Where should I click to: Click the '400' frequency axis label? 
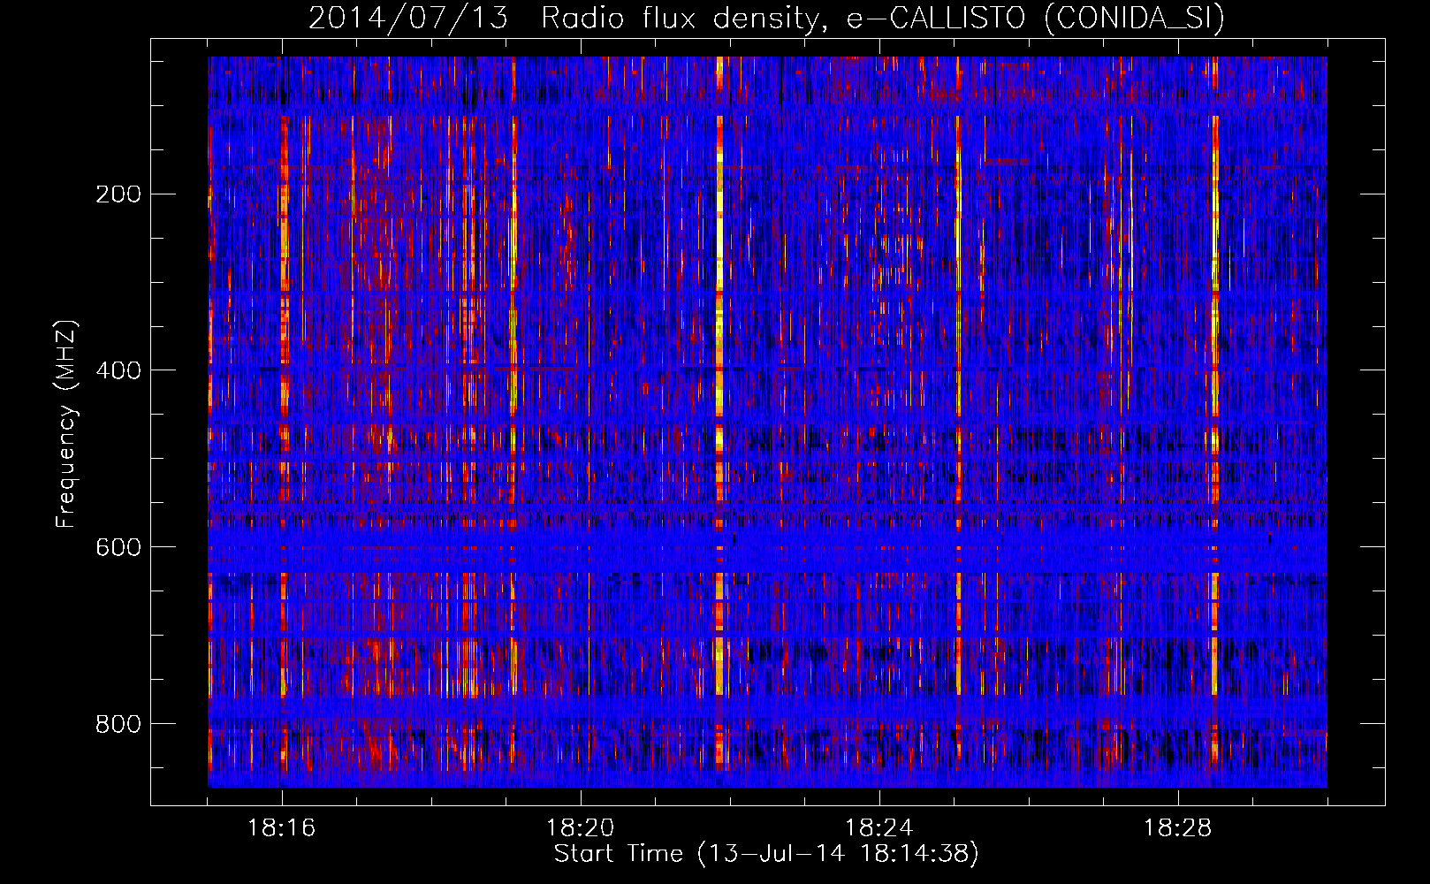[x=118, y=370]
